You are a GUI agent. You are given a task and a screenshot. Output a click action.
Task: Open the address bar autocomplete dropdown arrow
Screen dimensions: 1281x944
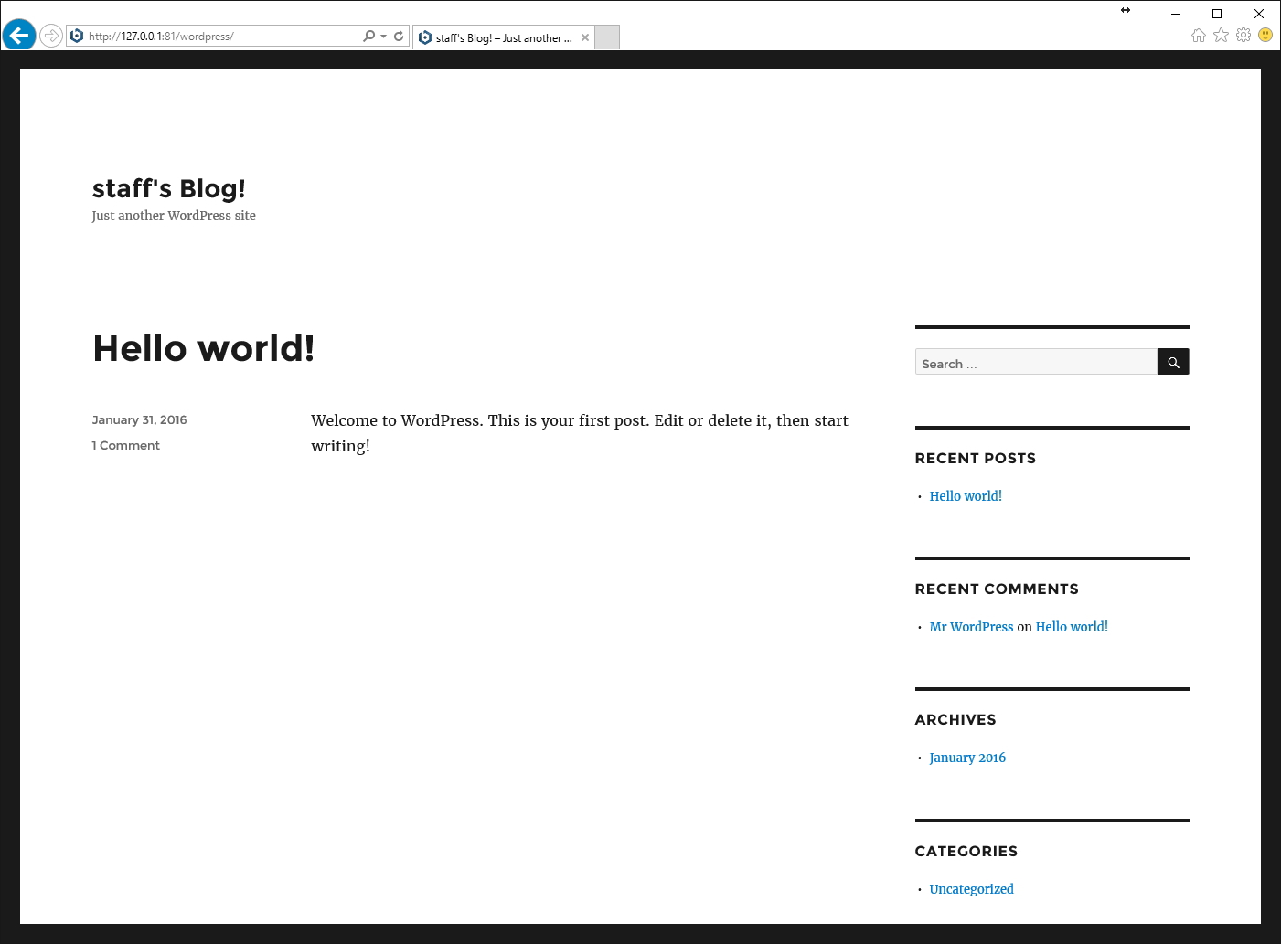pos(383,37)
